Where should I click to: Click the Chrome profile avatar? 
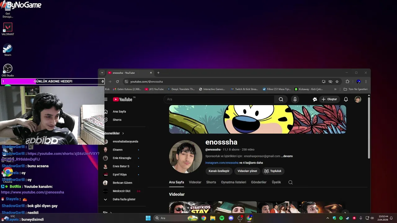point(359,81)
